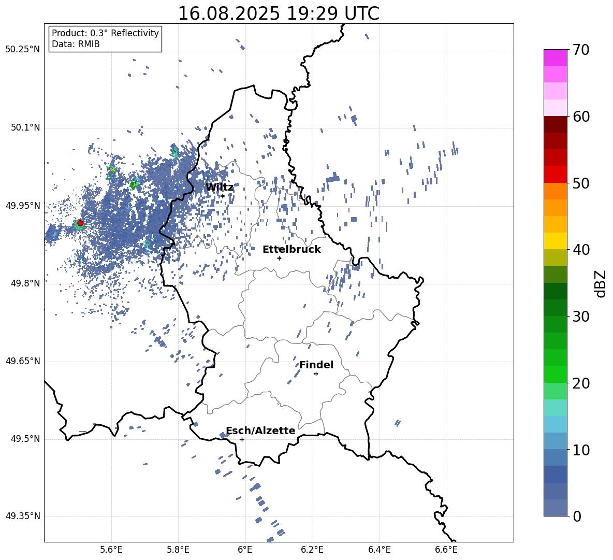
Task: Click the colorbar tick label 70
Action: (x=581, y=50)
